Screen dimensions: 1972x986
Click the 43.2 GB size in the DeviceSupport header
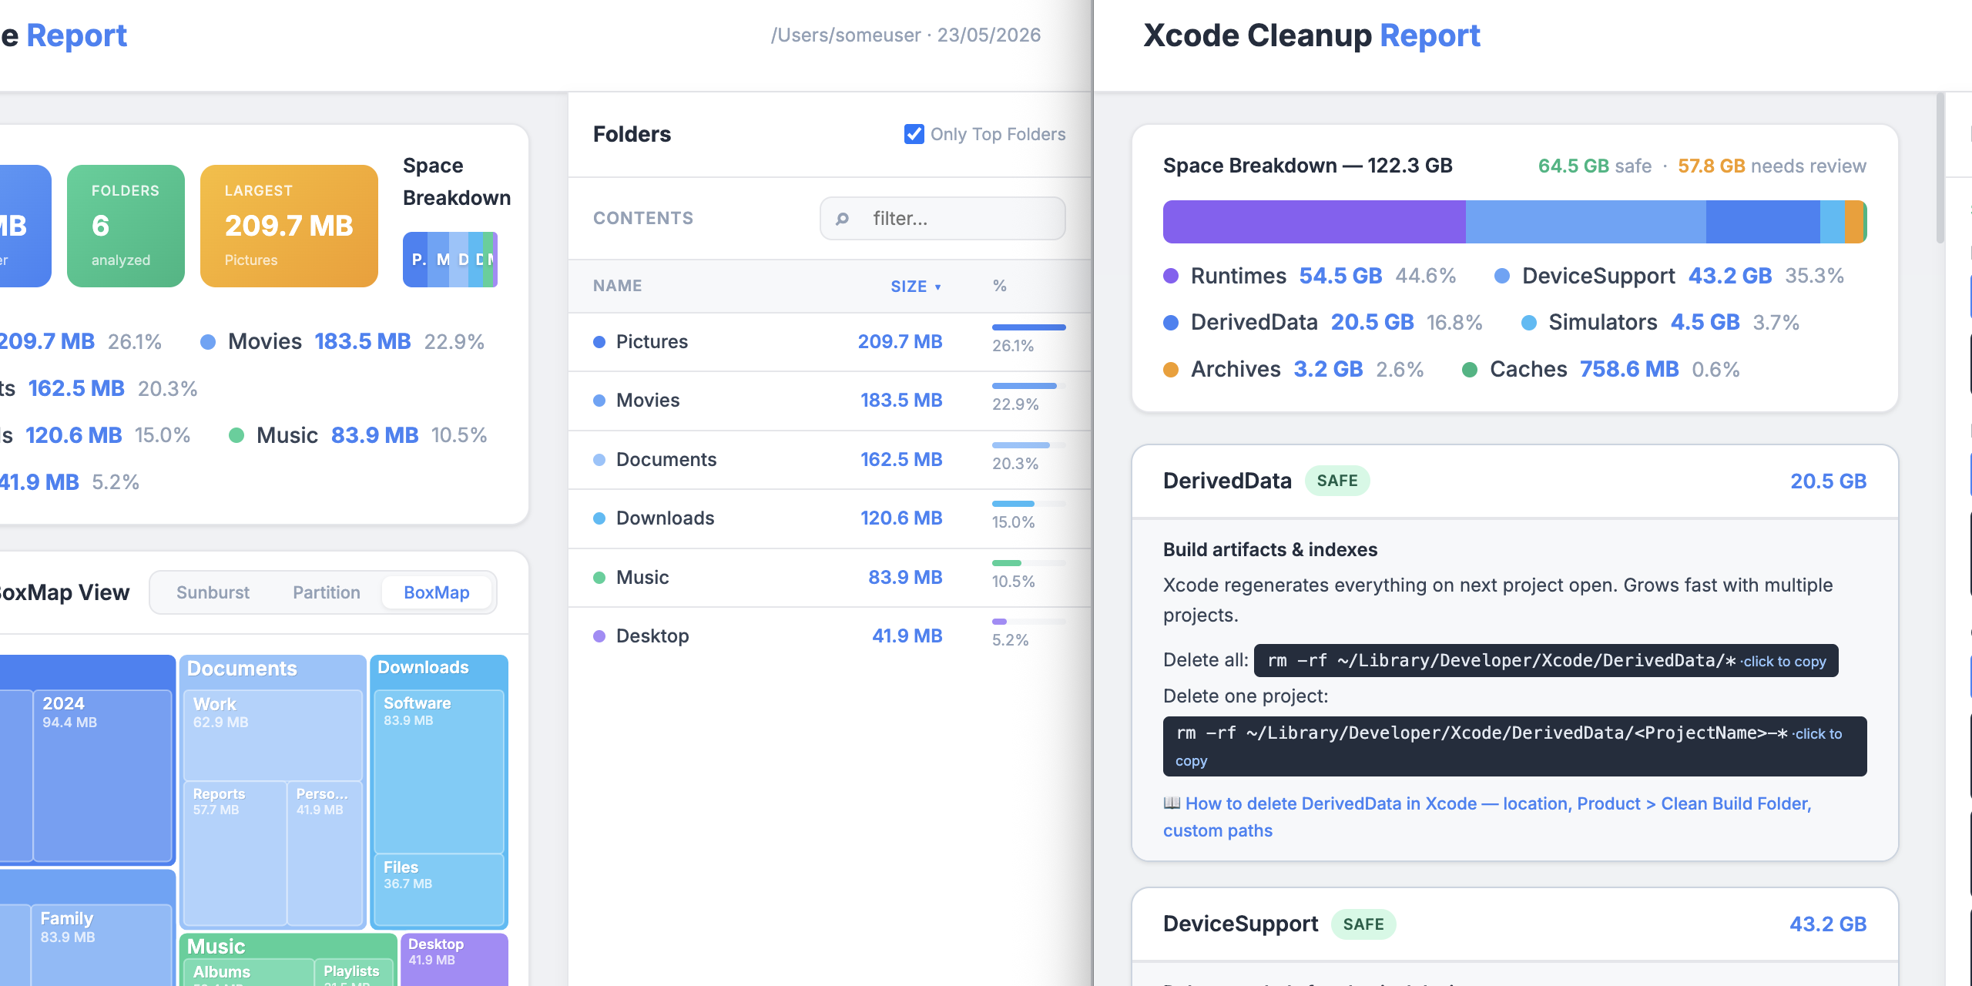click(x=1828, y=924)
